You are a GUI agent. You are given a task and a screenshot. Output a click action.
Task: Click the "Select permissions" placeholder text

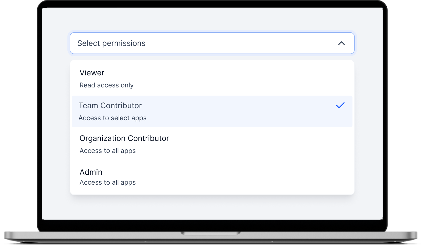point(111,43)
